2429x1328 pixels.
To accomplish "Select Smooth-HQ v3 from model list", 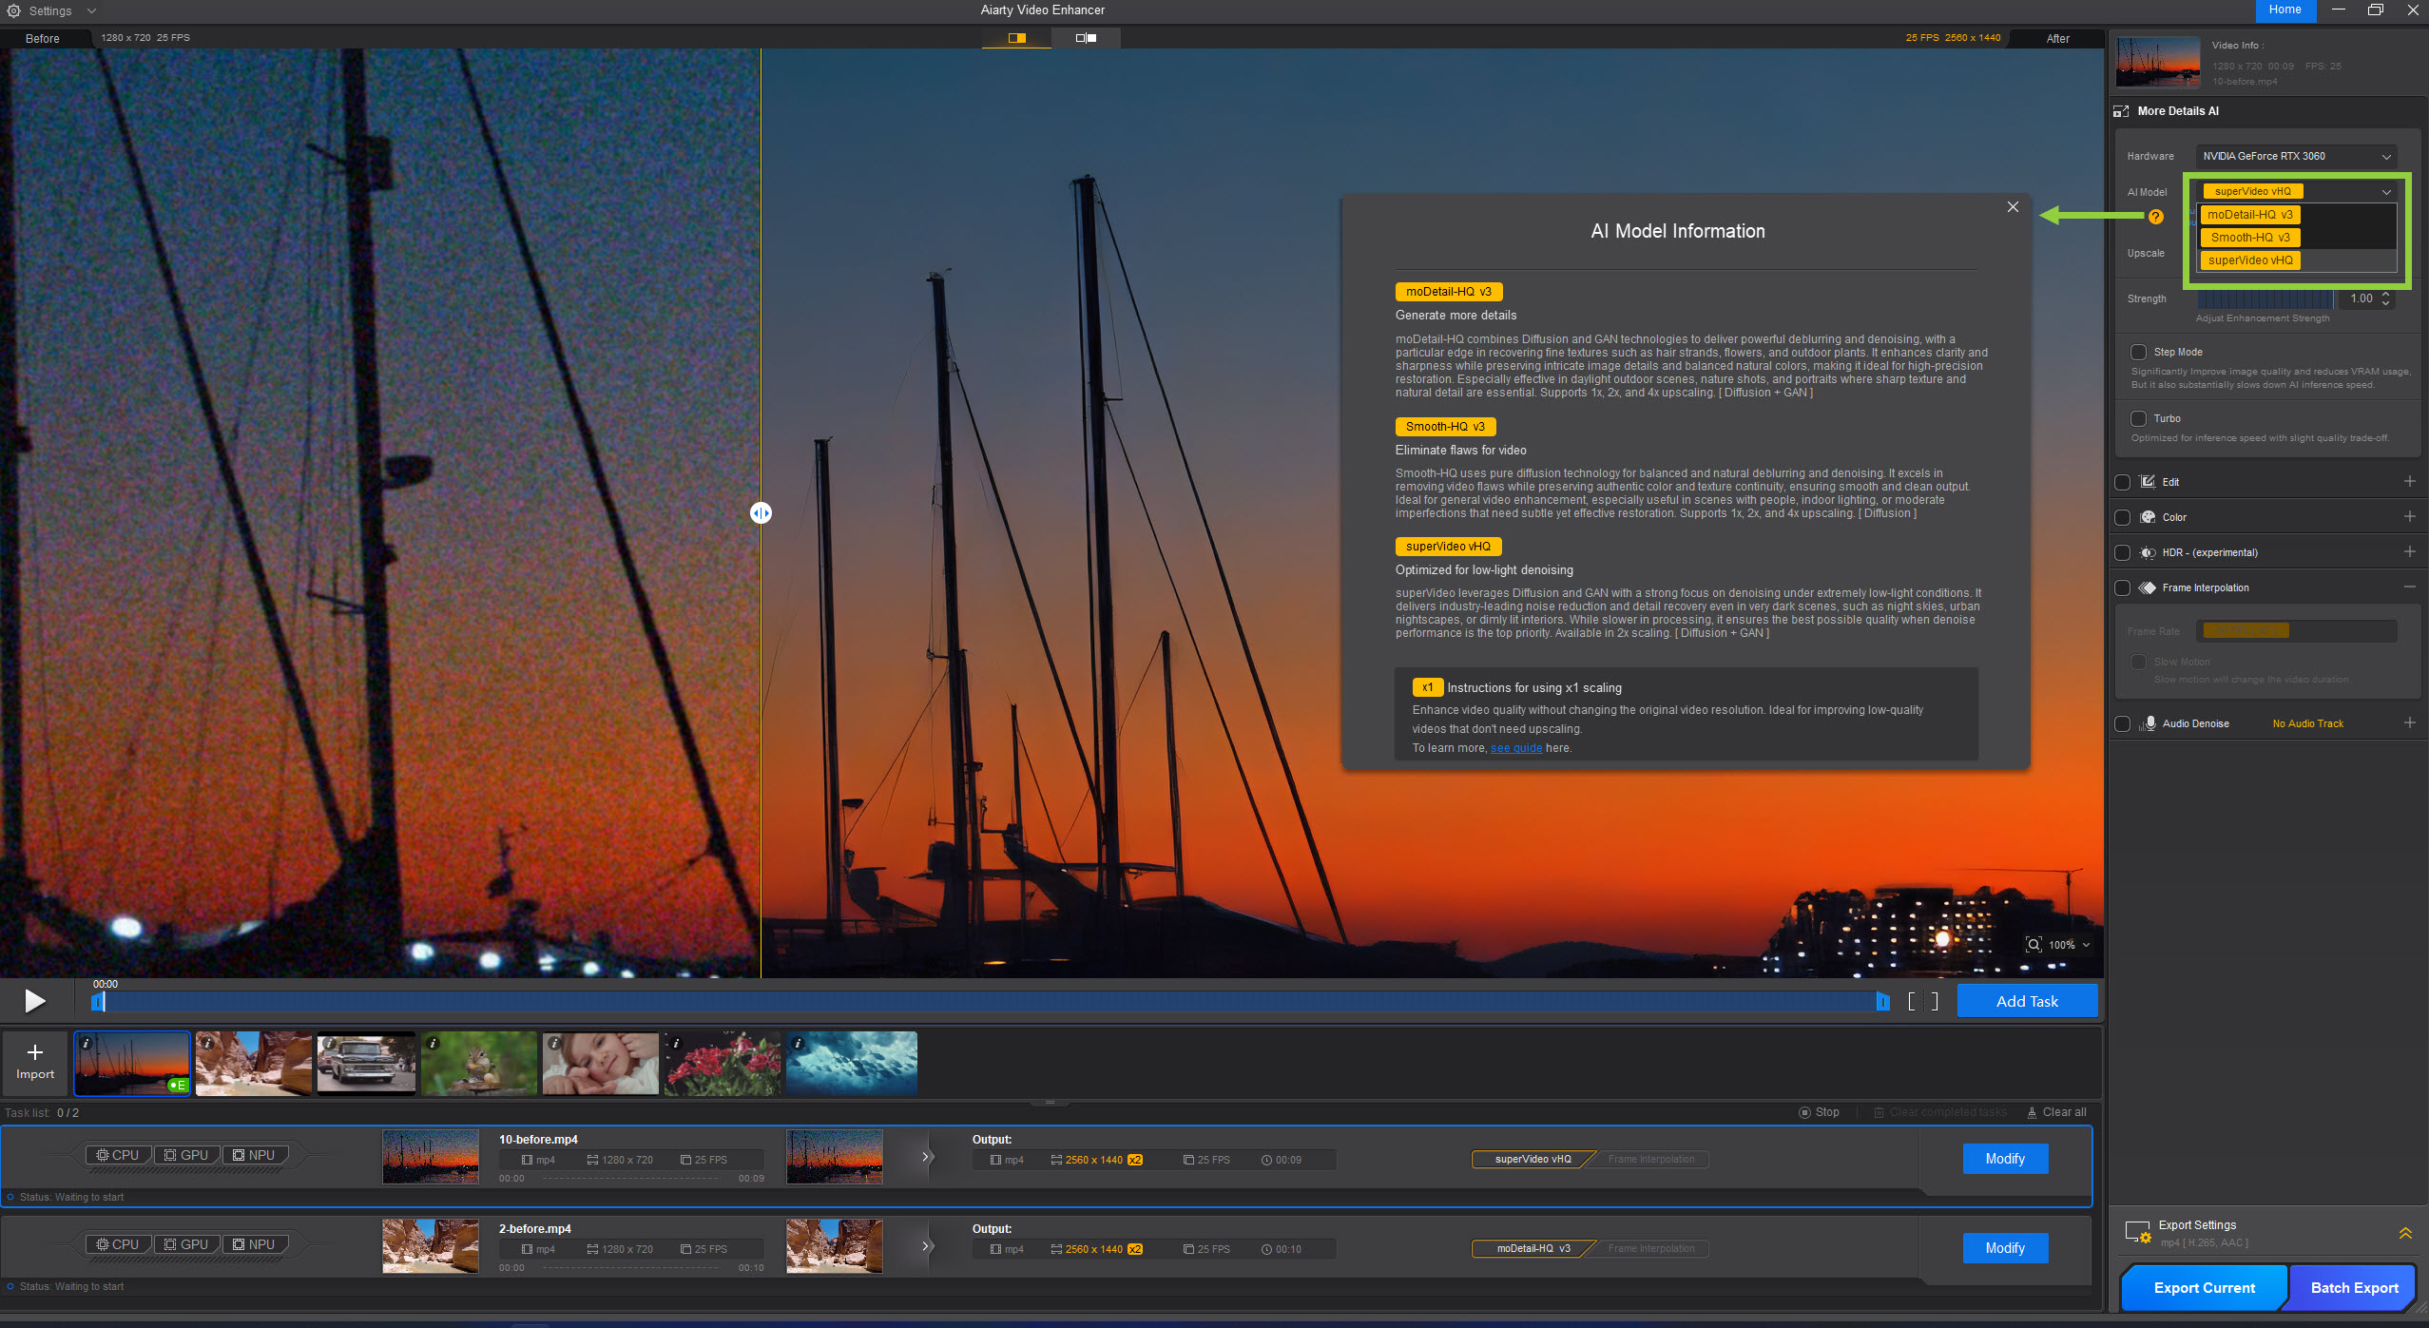I will (2249, 238).
